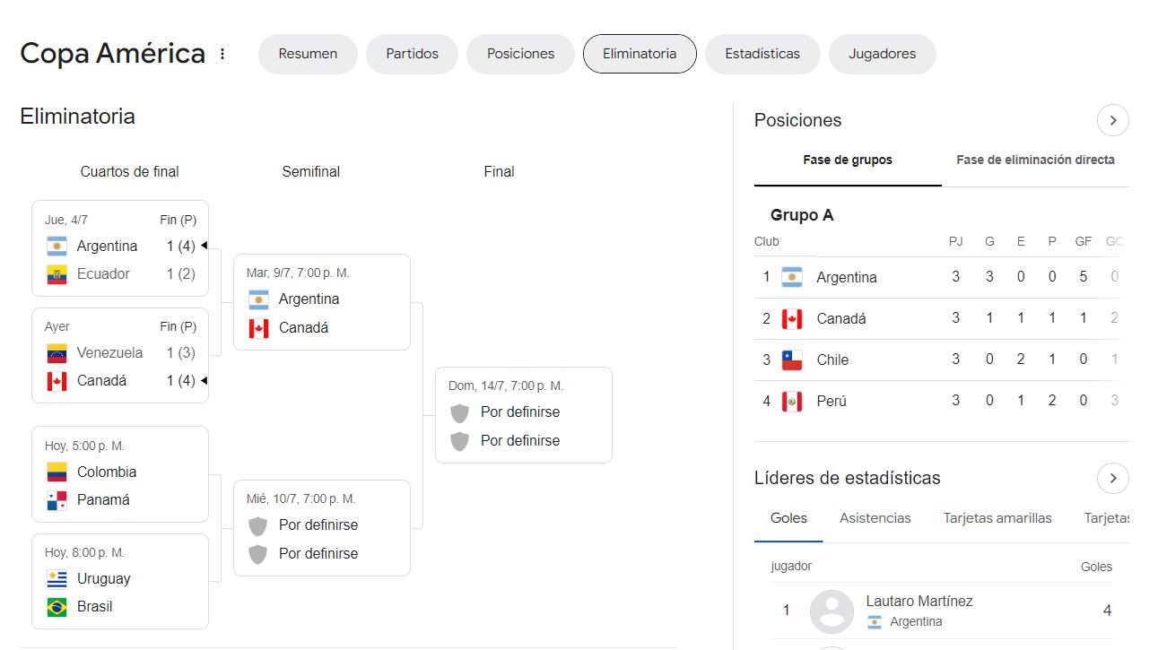Click Canadá flag in Grupo A standings
Screen dimensions: 1158x650
point(791,318)
